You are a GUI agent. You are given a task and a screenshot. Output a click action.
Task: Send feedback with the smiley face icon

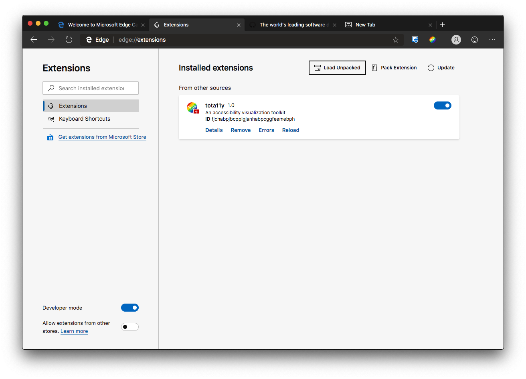(475, 40)
